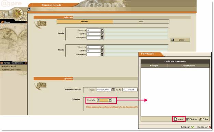
Task: Switch to the Límites tab
Action: [x=85, y=21]
